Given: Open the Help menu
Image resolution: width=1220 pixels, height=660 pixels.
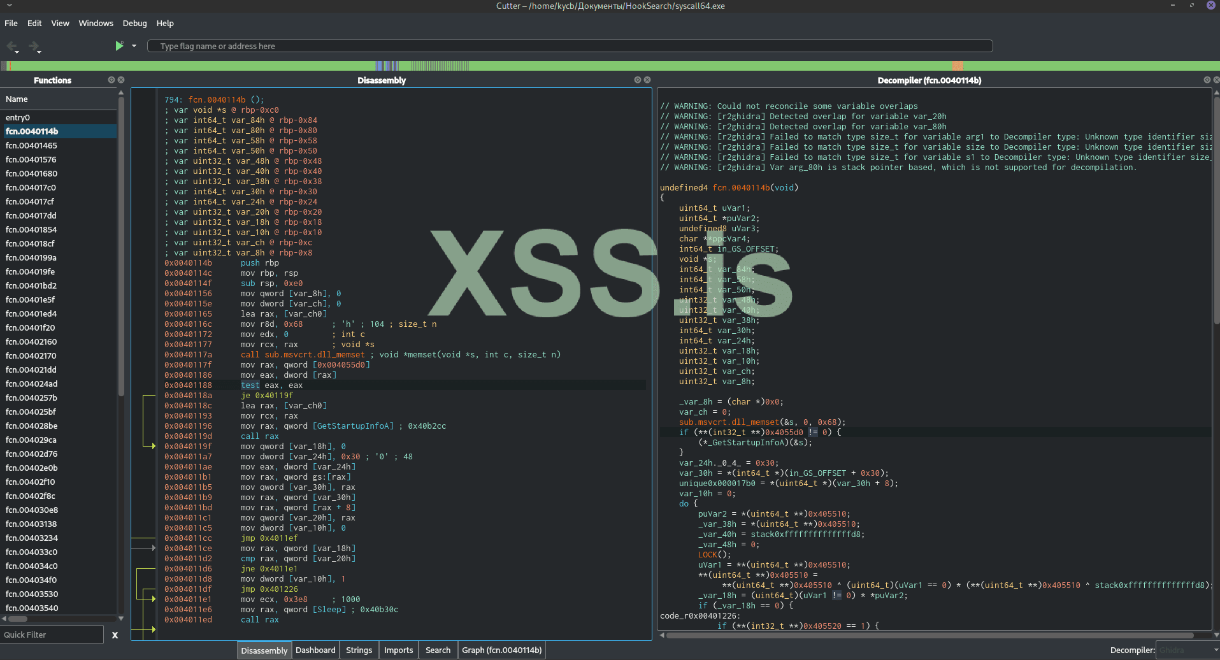Looking at the screenshot, I should pos(165,24).
